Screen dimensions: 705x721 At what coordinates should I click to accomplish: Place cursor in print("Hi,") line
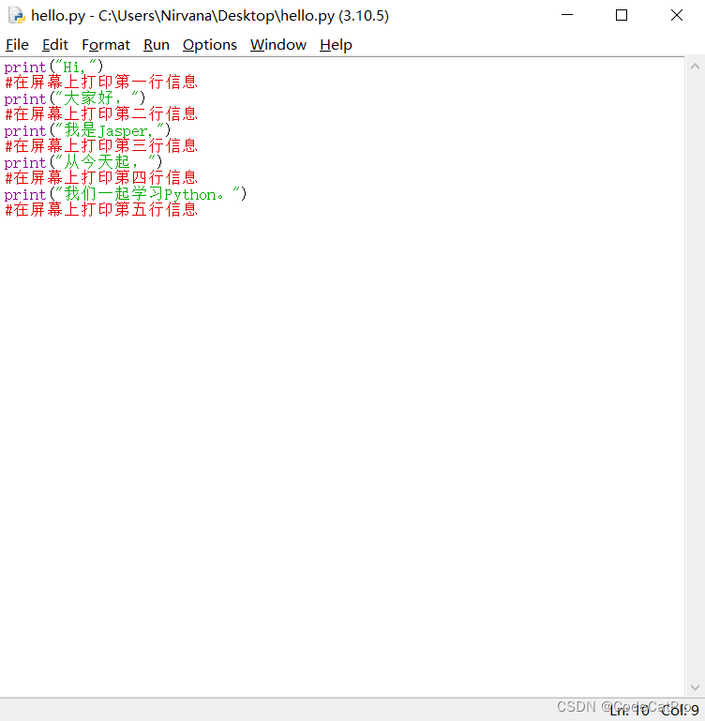tap(53, 68)
